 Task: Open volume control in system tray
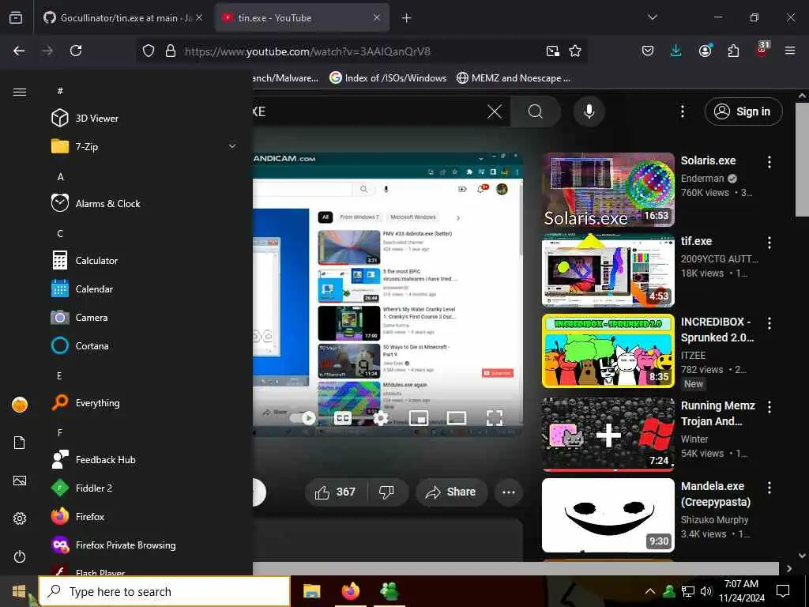706,591
